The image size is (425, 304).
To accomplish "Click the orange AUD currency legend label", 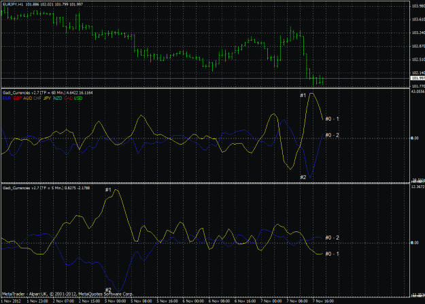I will [28, 98].
